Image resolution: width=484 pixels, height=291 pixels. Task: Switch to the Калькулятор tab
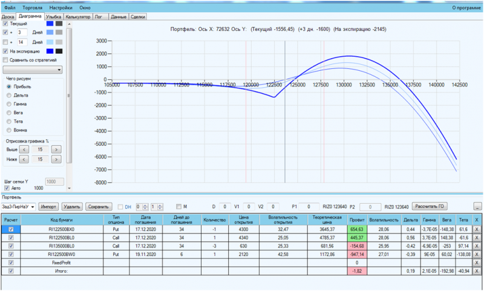(x=78, y=17)
